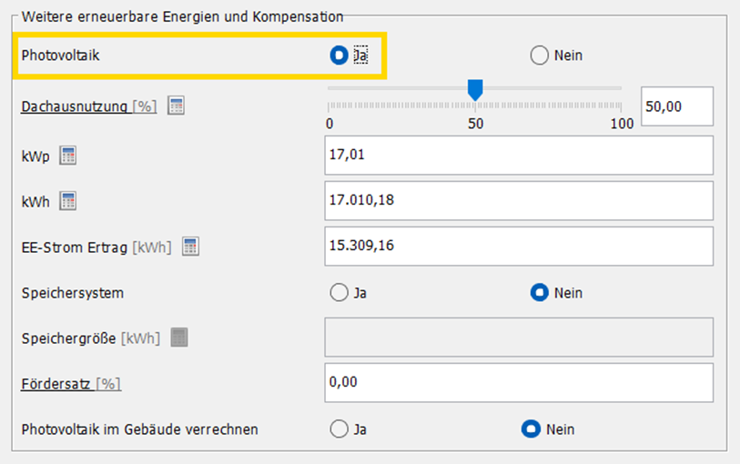Click the calculator icon beside kWh
740x464 pixels.
pos(68,200)
